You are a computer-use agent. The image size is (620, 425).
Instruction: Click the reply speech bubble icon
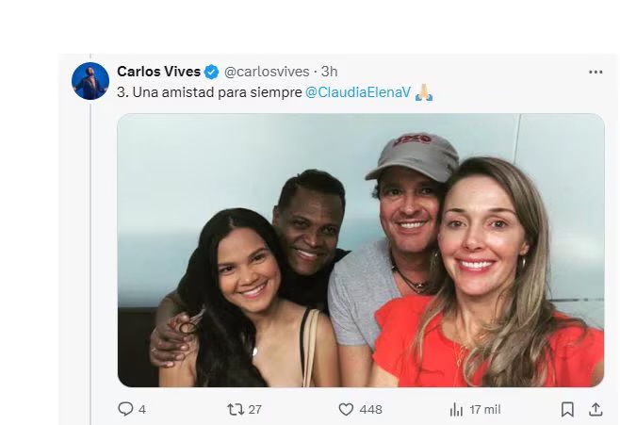point(125,409)
